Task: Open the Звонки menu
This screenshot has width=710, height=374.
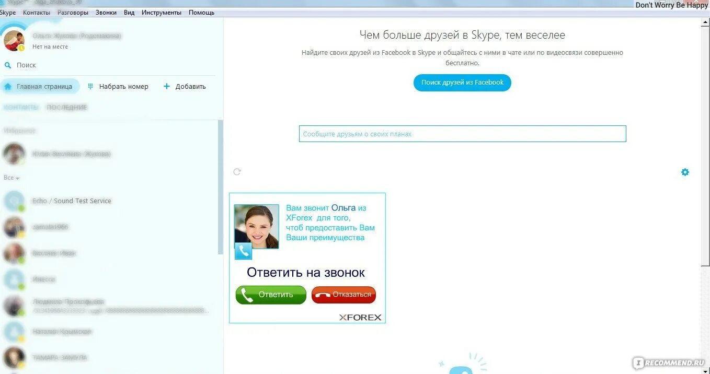Action: click(106, 13)
